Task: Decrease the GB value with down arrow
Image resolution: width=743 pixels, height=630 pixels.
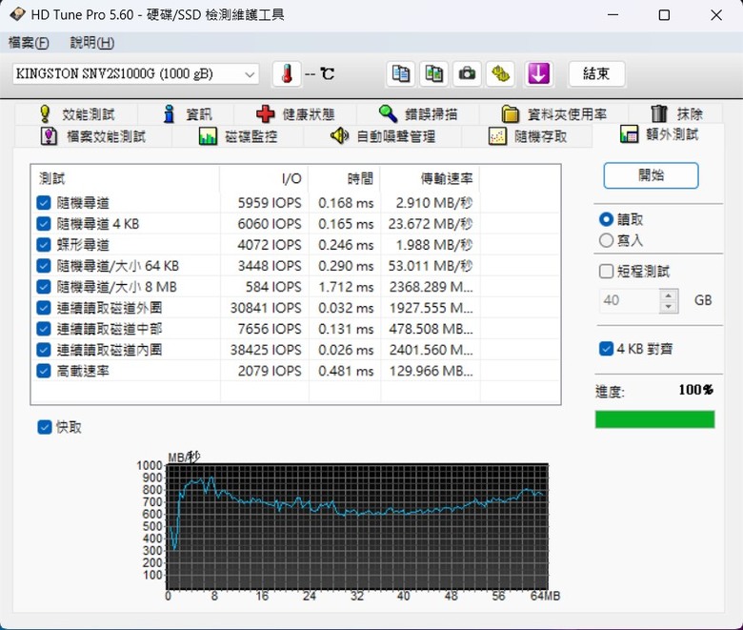Action: 669,307
